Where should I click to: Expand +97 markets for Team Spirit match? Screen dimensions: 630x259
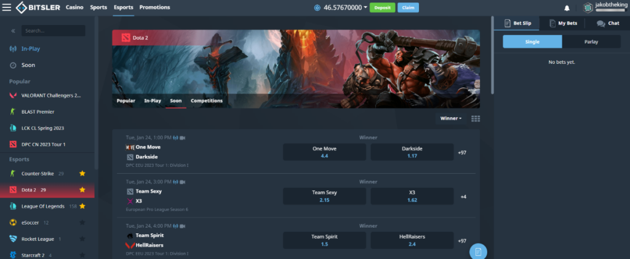[x=462, y=241]
